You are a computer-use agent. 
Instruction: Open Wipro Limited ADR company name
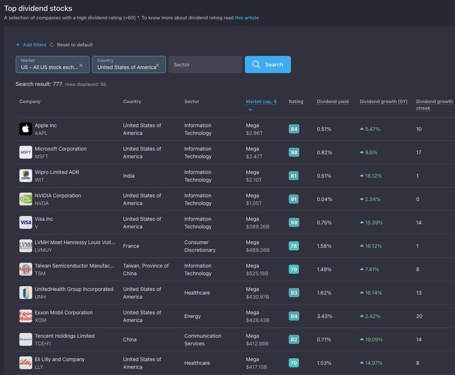point(57,172)
